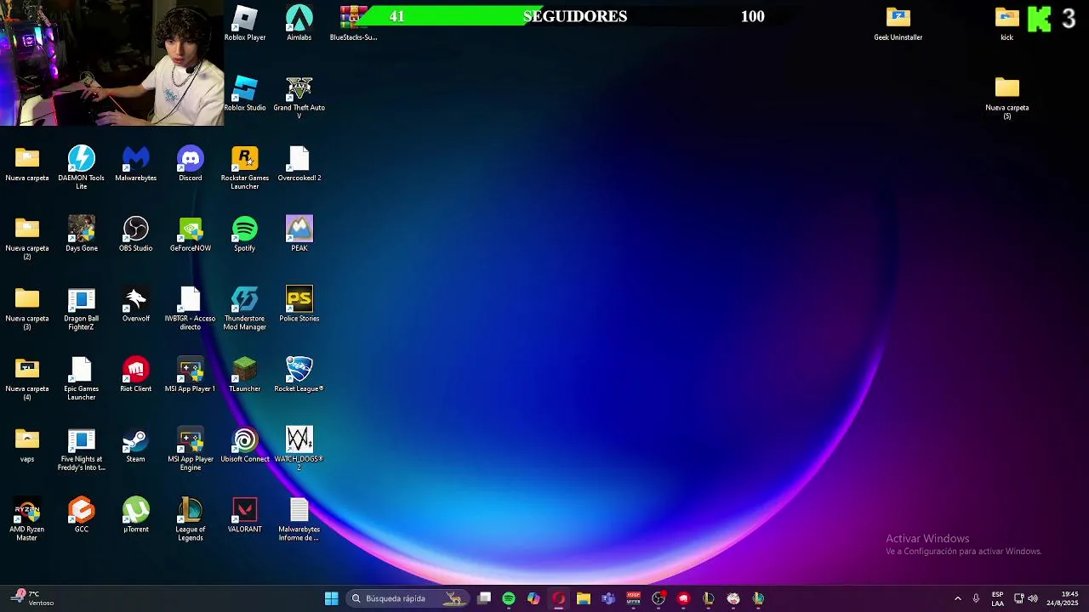Select the WATCH_DOGS 2 shortcut

[x=299, y=450]
